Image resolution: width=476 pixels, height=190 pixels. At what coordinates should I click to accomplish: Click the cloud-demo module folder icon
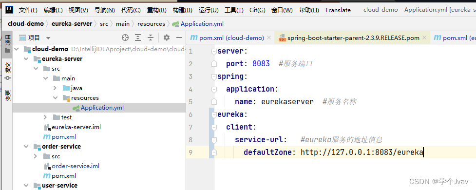point(27,49)
